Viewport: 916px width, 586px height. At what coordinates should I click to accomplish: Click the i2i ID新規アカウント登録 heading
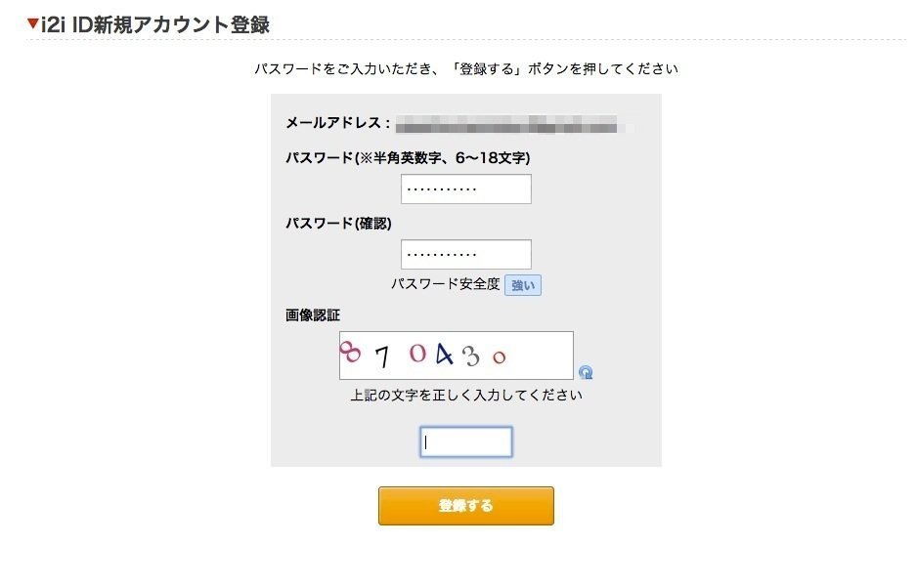154,24
